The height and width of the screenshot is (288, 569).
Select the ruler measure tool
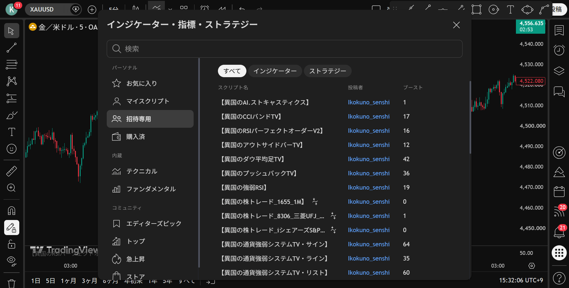(x=12, y=171)
